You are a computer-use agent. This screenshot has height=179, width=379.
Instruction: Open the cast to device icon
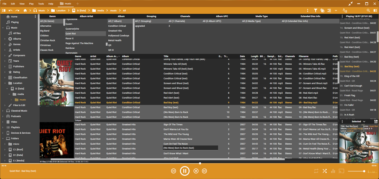point(341,171)
